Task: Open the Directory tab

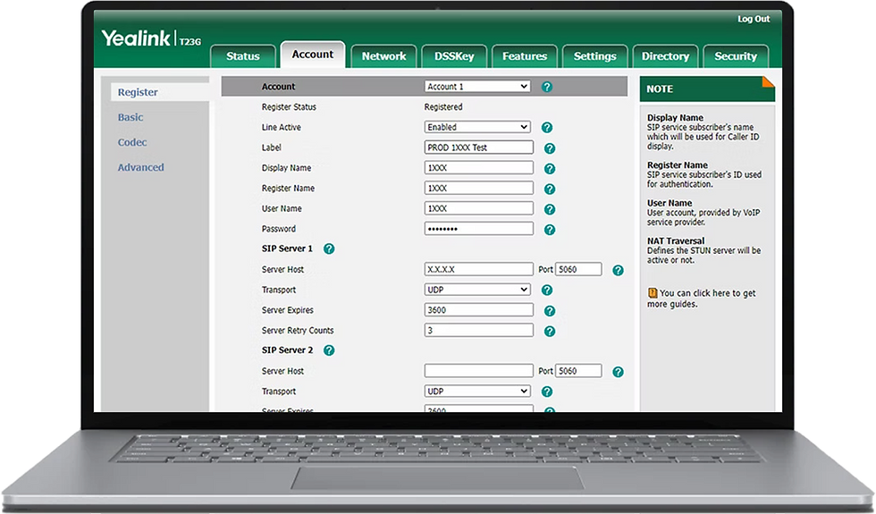Action: [x=665, y=55]
